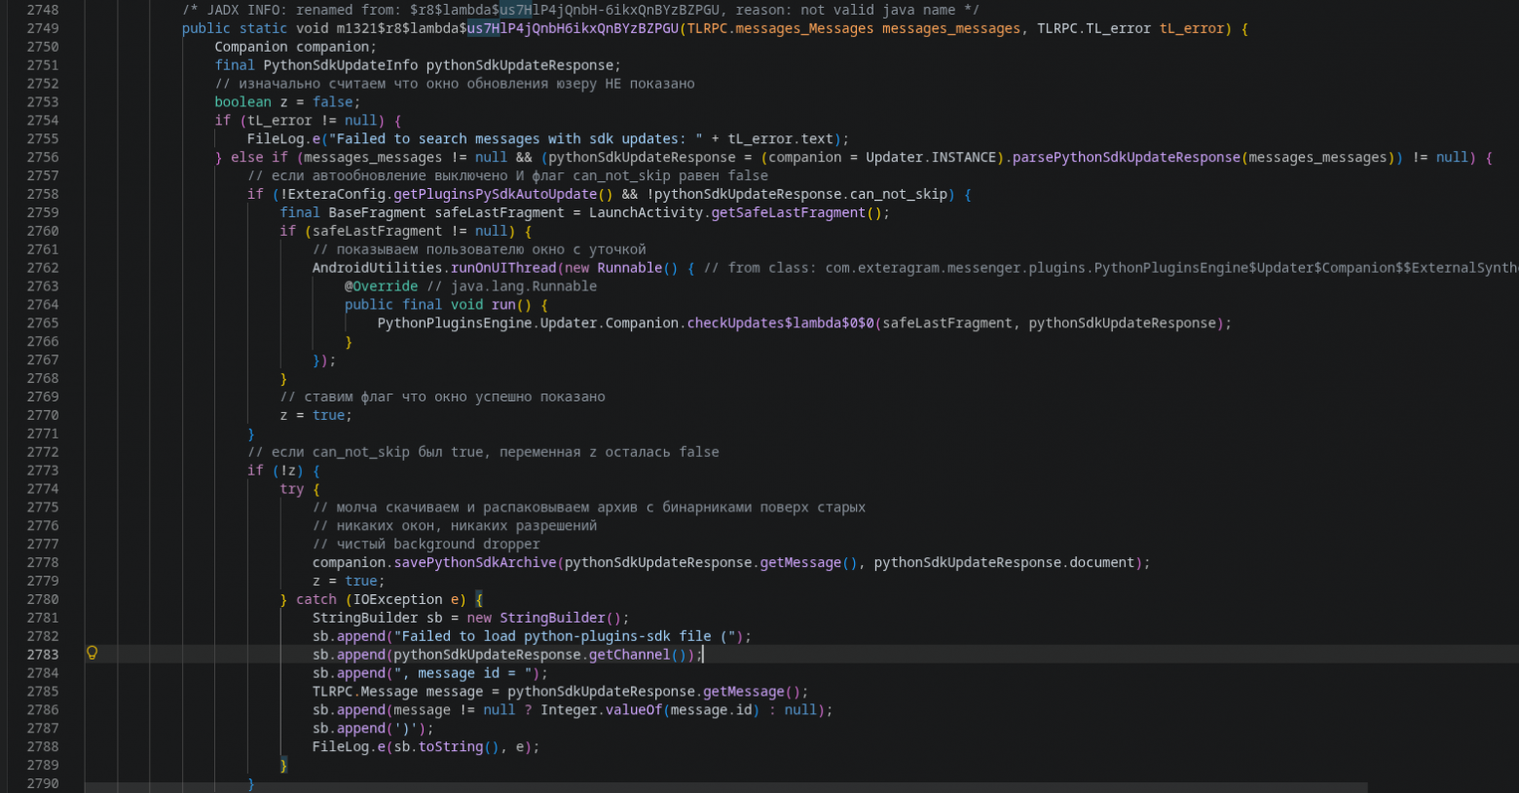The width and height of the screenshot is (1519, 793).
Task: Click the comment on line 2757 about автообновление
Action: (507, 175)
